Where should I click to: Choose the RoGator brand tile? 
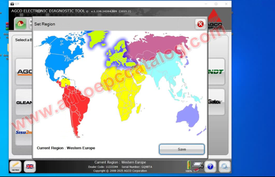coord(216,102)
